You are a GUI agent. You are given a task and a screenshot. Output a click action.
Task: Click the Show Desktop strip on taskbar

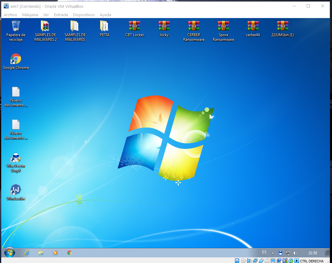coord(327,253)
